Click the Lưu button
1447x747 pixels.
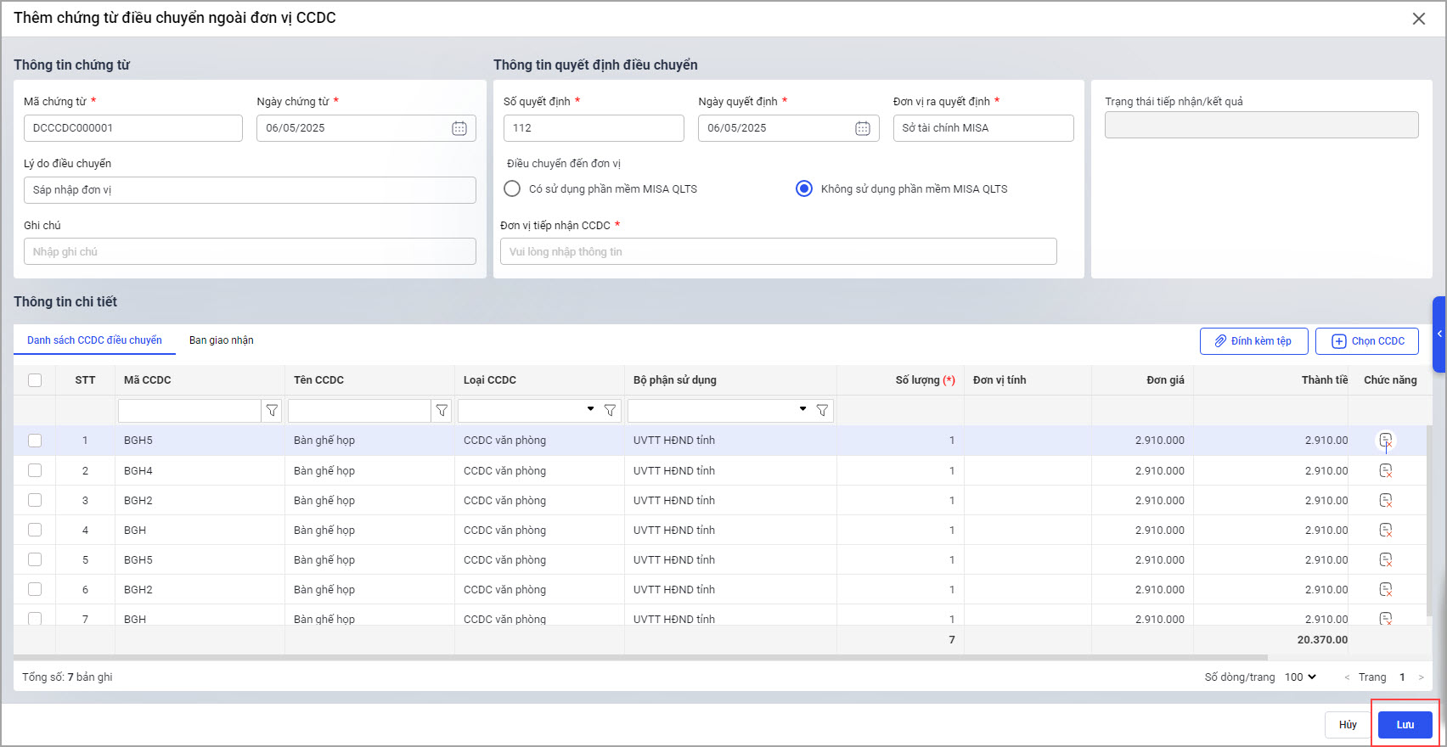click(x=1405, y=725)
